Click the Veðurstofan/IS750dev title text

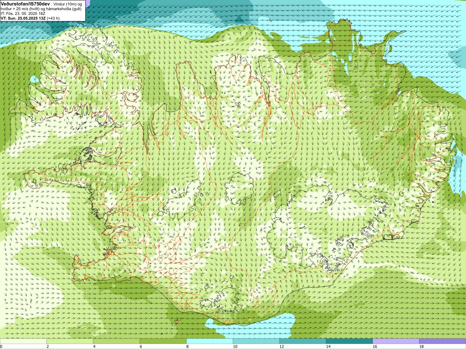point(25,4)
